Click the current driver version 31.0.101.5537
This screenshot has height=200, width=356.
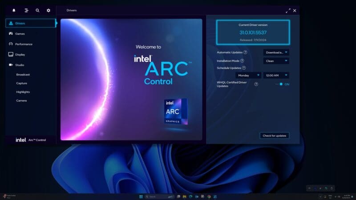pyautogui.click(x=253, y=32)
